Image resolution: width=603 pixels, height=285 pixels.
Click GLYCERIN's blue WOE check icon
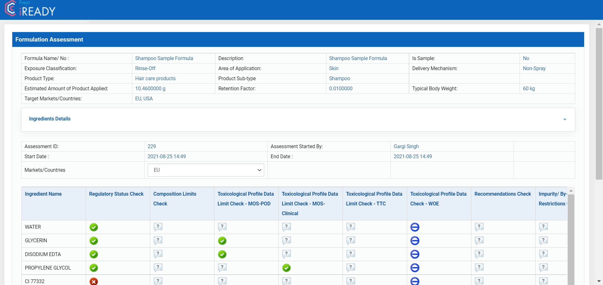coord(415,241)
